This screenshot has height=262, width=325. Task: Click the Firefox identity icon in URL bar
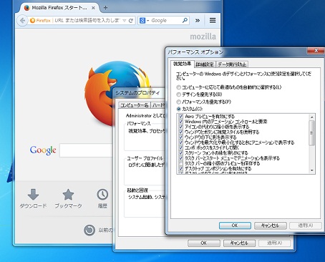32,21
